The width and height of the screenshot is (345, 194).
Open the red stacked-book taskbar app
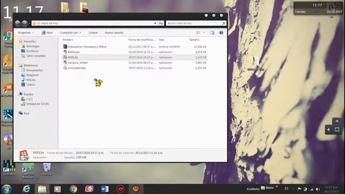(89, 189)
